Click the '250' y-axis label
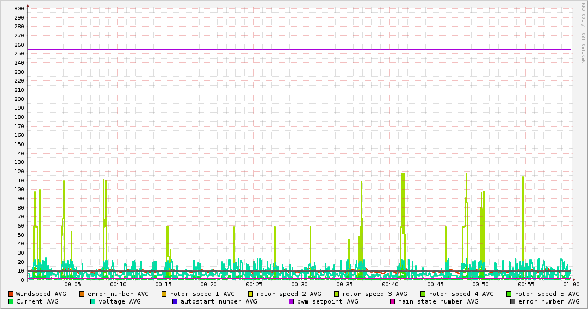 (19, 54)
